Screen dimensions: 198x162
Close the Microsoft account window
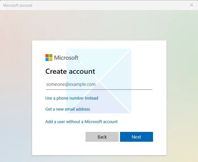coord(191,5)
